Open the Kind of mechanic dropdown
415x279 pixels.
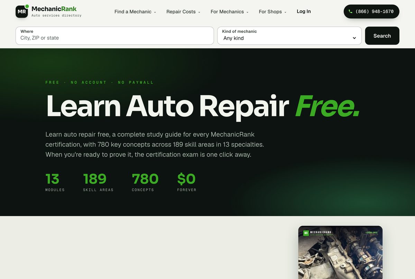pyautogui.click(x=289, y=36)
